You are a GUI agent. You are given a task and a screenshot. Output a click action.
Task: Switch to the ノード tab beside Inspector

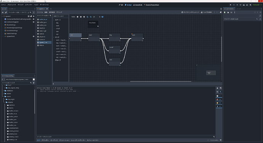pos(239,9)
